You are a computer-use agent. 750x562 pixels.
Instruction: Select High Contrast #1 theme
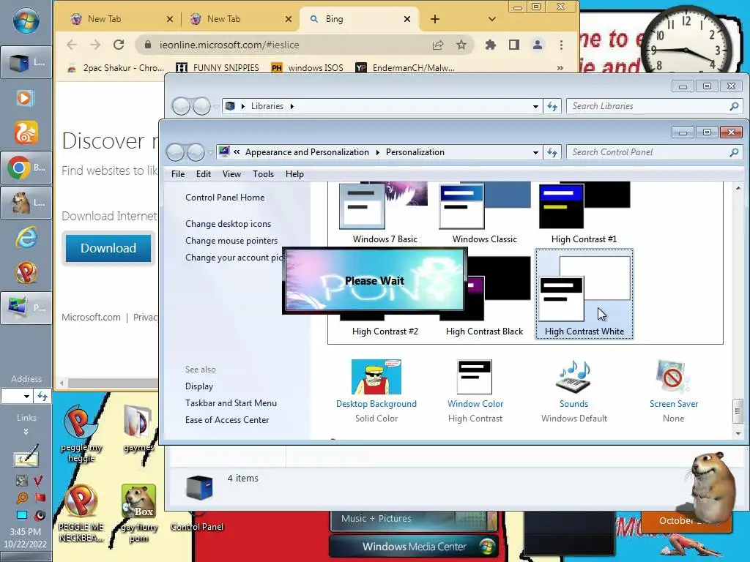tap(584, 214)
